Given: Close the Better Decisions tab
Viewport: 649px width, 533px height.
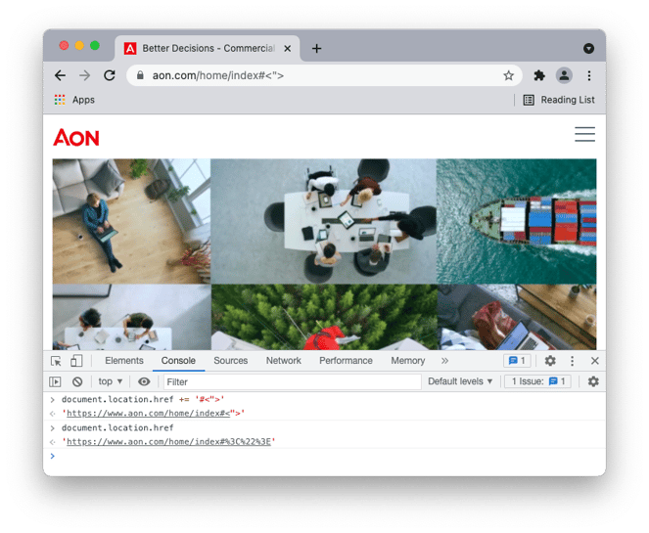Looking at the screenshot, I should coord(287,48).
